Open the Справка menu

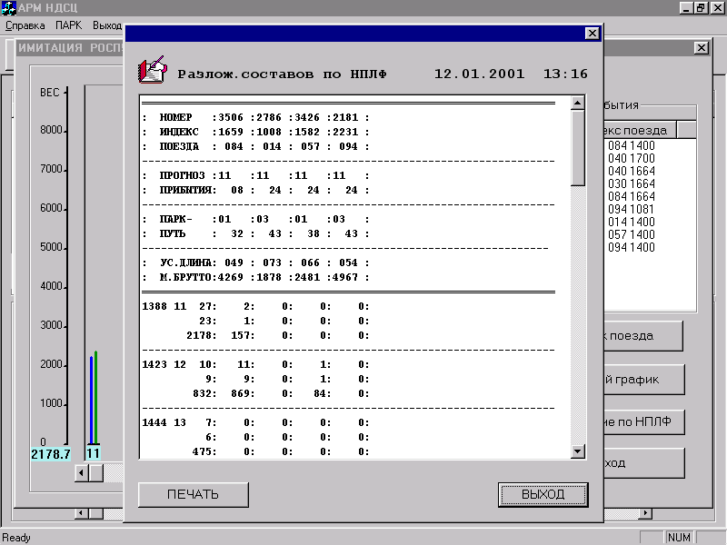point(25,25)
